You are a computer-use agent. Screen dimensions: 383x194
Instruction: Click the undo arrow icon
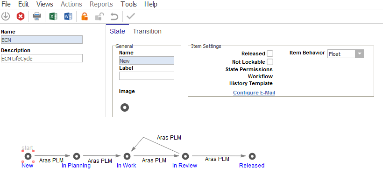(x=114, y=17)
